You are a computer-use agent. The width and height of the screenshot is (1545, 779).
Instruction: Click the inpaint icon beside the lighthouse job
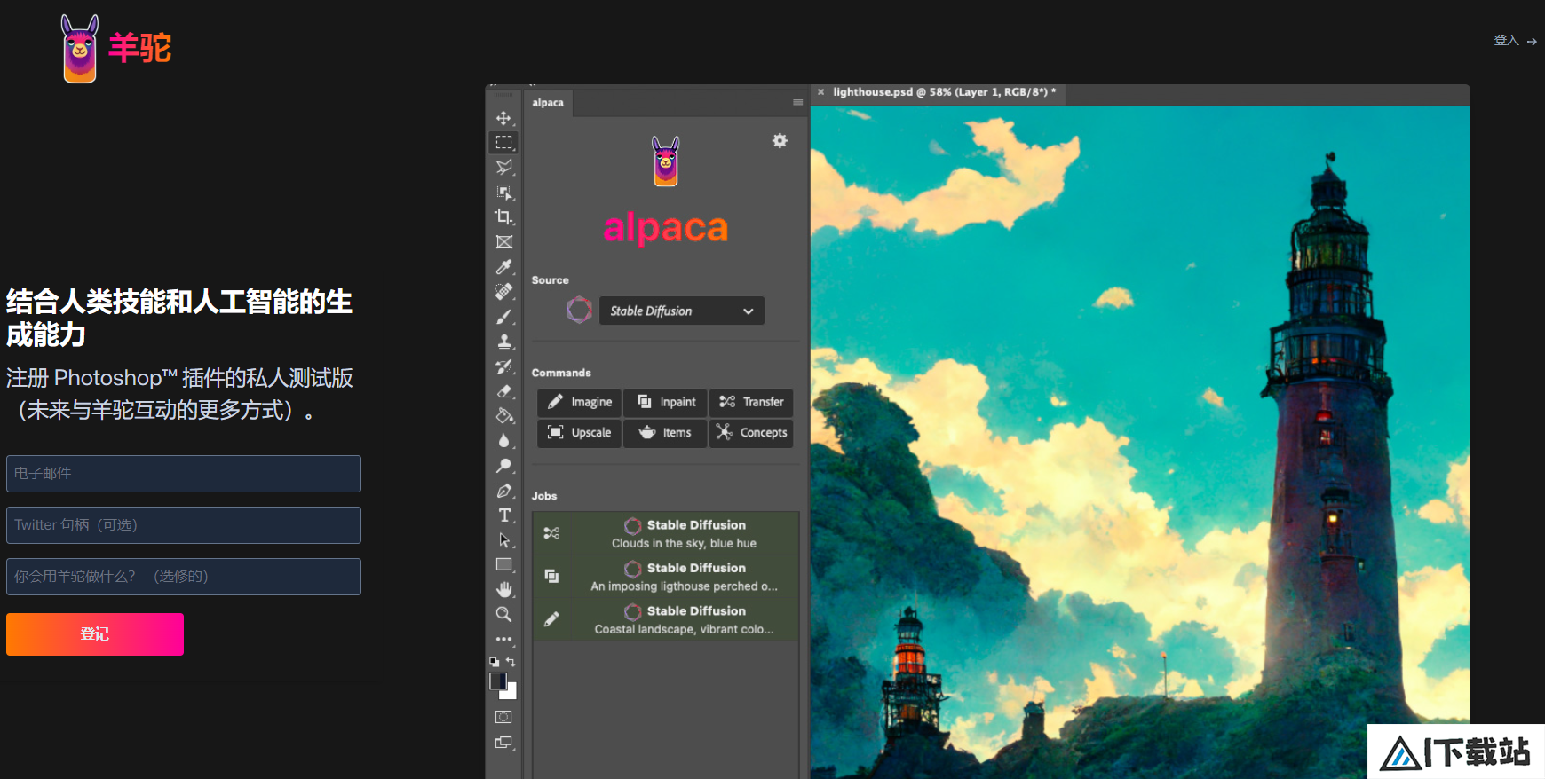551,576
